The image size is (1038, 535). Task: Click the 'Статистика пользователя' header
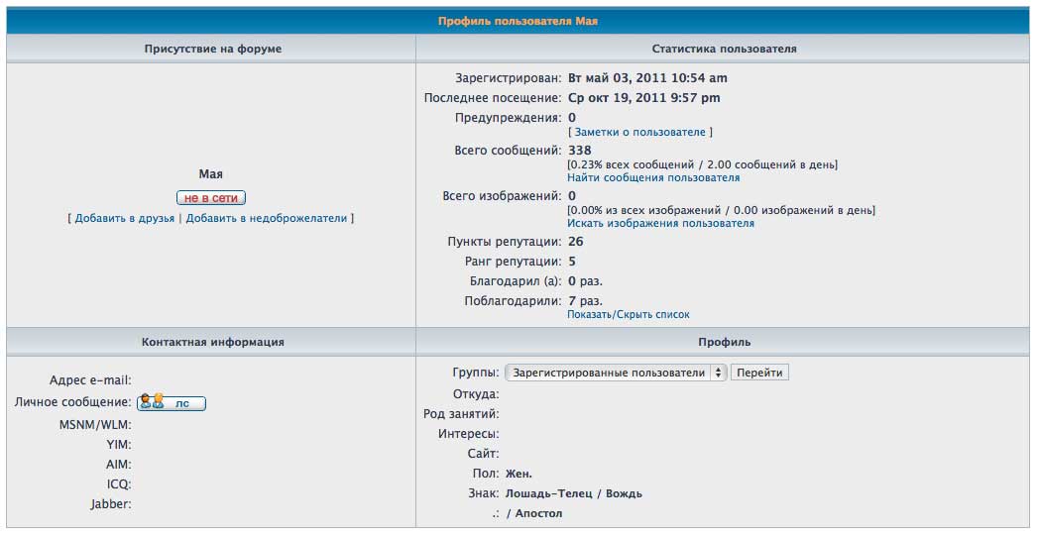[724, 49]
